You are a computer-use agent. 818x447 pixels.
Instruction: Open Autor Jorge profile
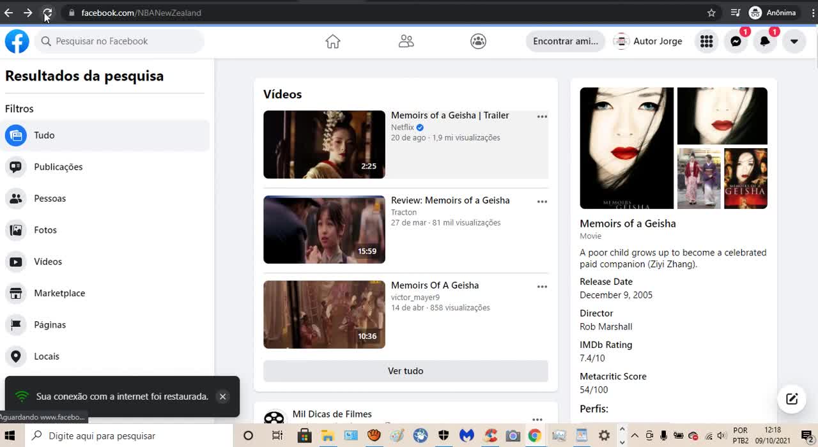647,42
